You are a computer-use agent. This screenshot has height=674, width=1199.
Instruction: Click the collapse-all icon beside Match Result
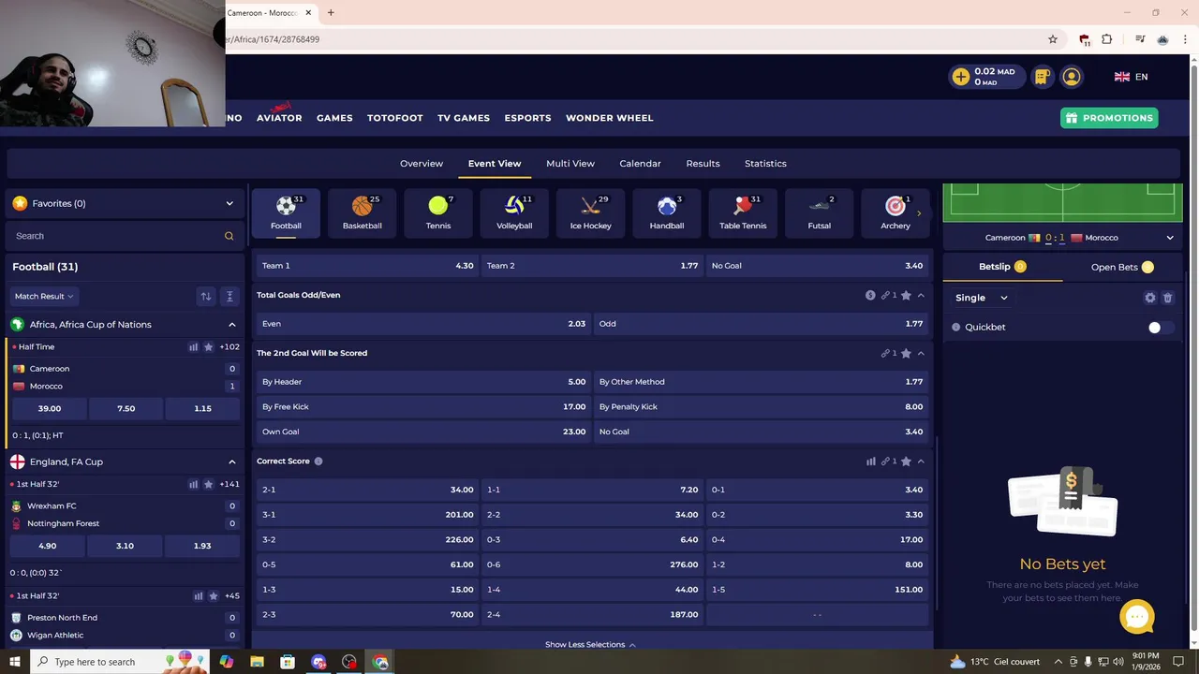tap(229, 296)
